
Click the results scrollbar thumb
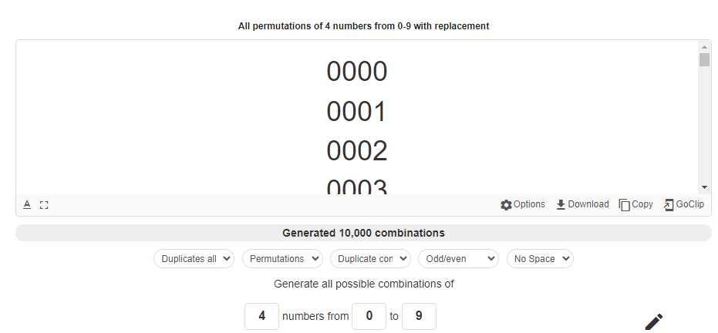click(704, 60)
